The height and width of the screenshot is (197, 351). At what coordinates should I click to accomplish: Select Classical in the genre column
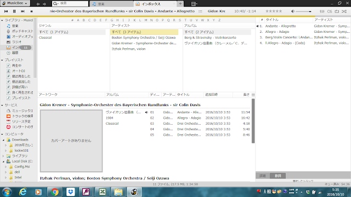coord(46,38)
